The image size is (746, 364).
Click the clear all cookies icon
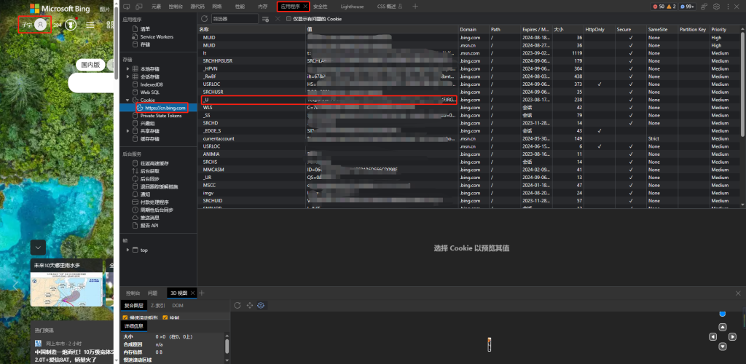click(266, 18)
